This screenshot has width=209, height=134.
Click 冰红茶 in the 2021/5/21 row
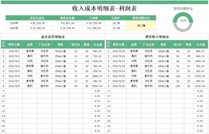(x=149, y=81)
